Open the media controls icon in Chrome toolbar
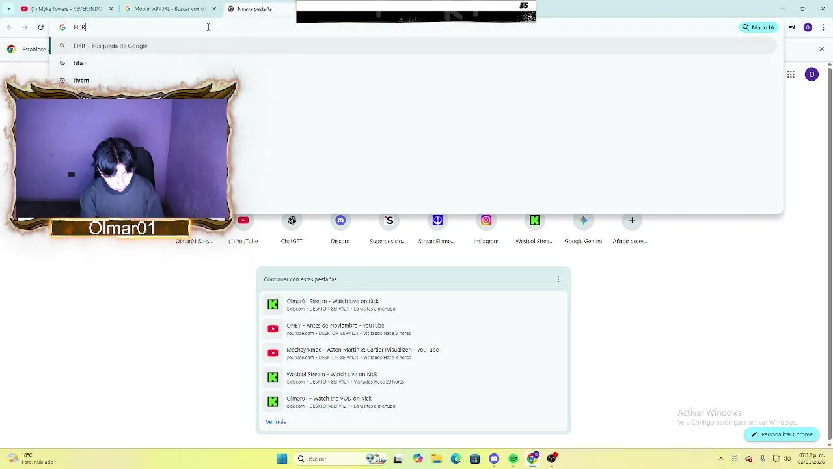The image size is (833, 469). click(x=792, y=27)
